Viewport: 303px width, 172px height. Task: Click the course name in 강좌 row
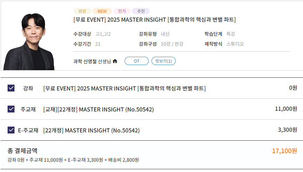pos(125,88)
